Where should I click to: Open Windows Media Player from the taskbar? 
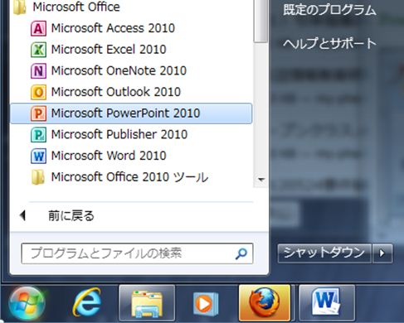(206, 304)
